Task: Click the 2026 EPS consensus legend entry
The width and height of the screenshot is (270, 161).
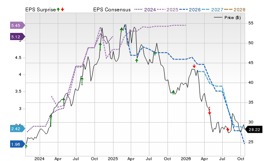Action: click(190, 10)
